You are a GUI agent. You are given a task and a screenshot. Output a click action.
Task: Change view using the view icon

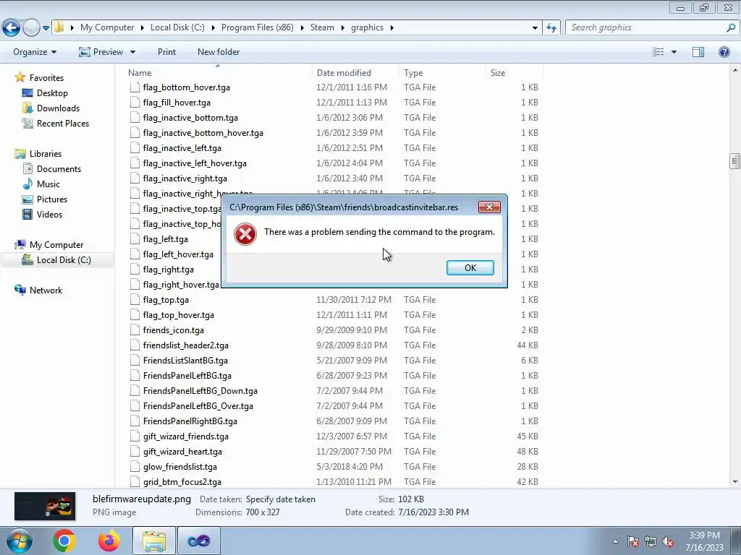(659, 52)
